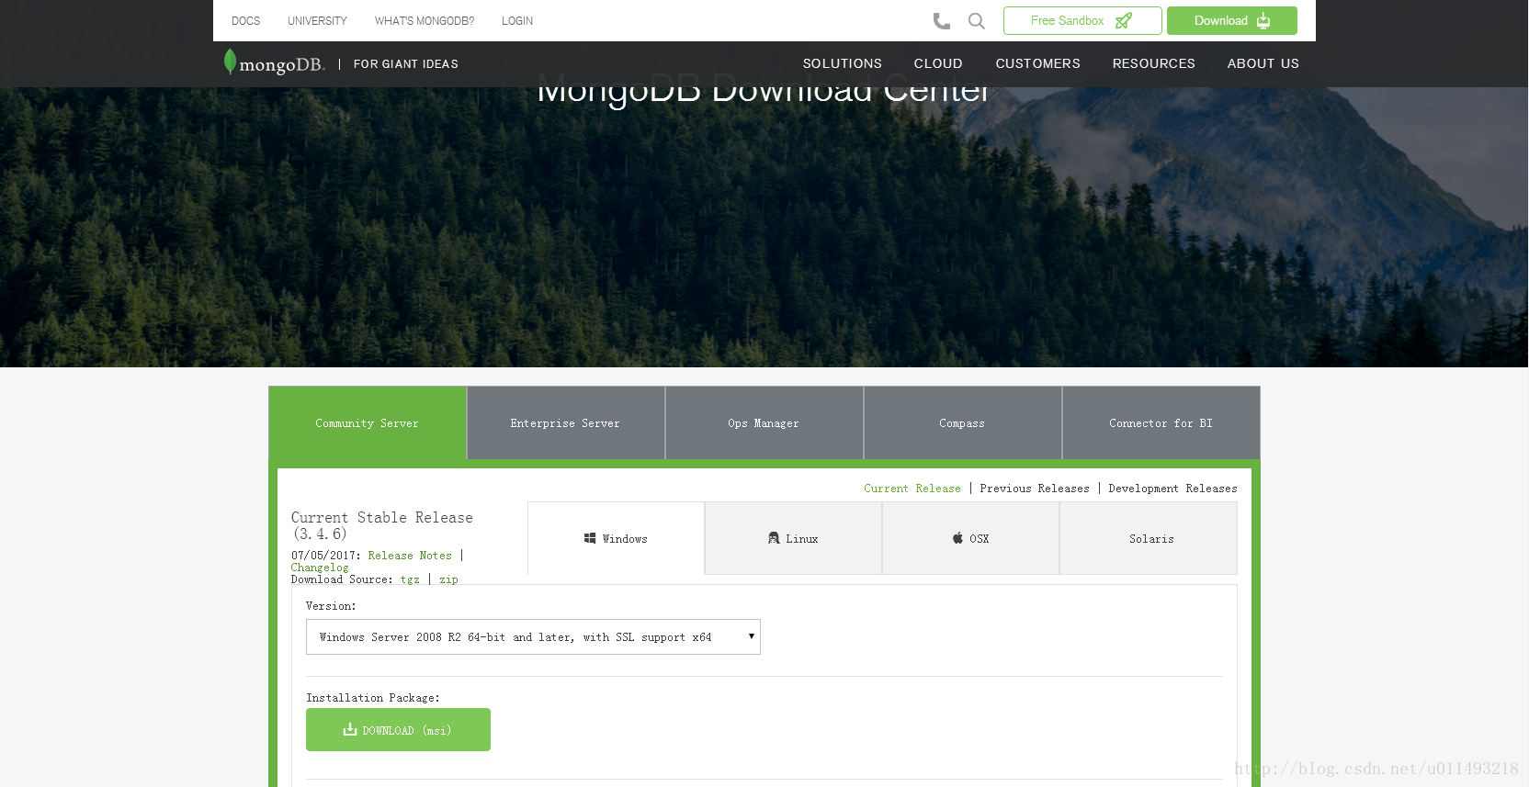
Task: Switch to the Enterprise Server tab
Action: pyautogui.click(x=566, y=423)
